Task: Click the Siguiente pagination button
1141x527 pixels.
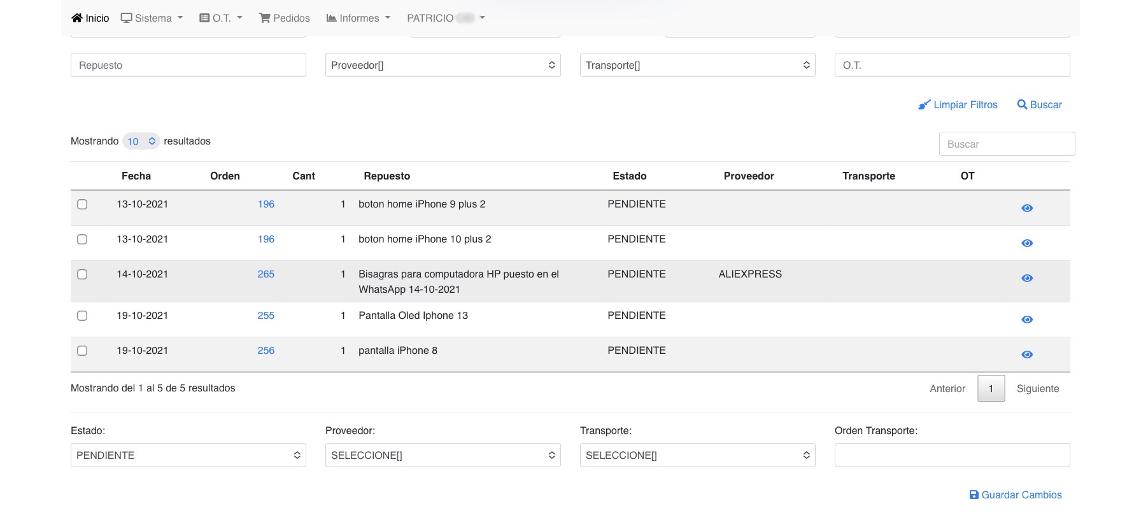Action: 1038,388
